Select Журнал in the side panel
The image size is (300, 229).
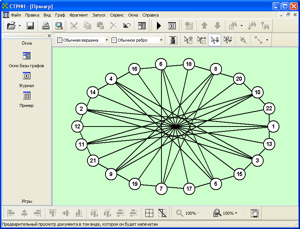coord(26,80)
